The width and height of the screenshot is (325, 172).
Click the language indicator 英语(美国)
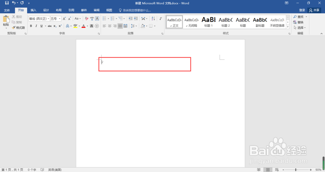point(55,170)
